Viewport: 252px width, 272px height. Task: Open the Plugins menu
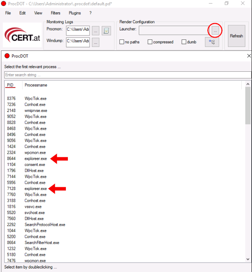click(x=75, y=13)
